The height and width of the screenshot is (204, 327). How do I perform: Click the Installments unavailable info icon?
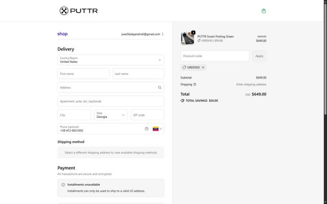pos(63,185)
